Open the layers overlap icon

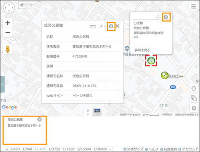tap(194, 98)
